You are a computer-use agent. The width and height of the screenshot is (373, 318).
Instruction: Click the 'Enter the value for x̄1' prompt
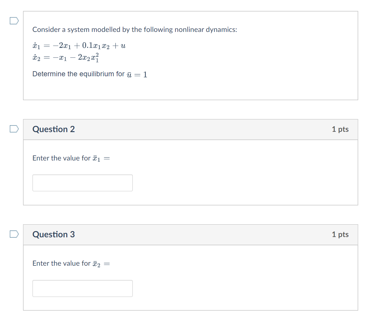(x=71, y=158)
